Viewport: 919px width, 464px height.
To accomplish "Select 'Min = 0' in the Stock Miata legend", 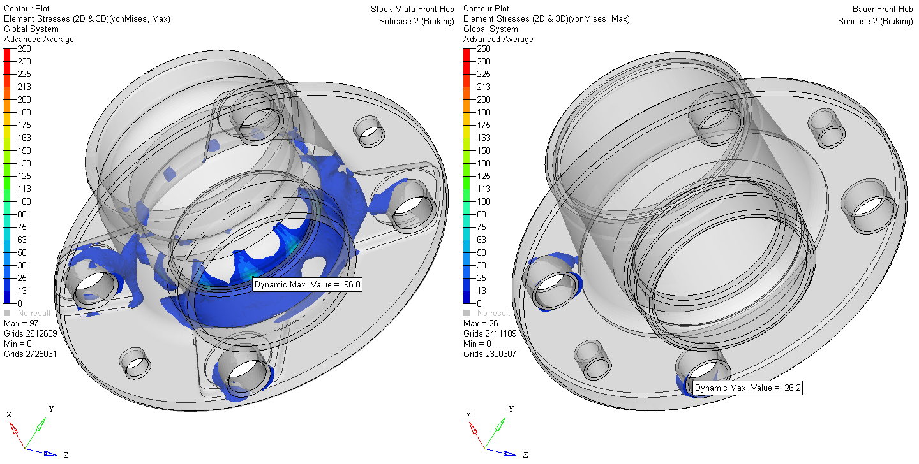I will (19, 344).
